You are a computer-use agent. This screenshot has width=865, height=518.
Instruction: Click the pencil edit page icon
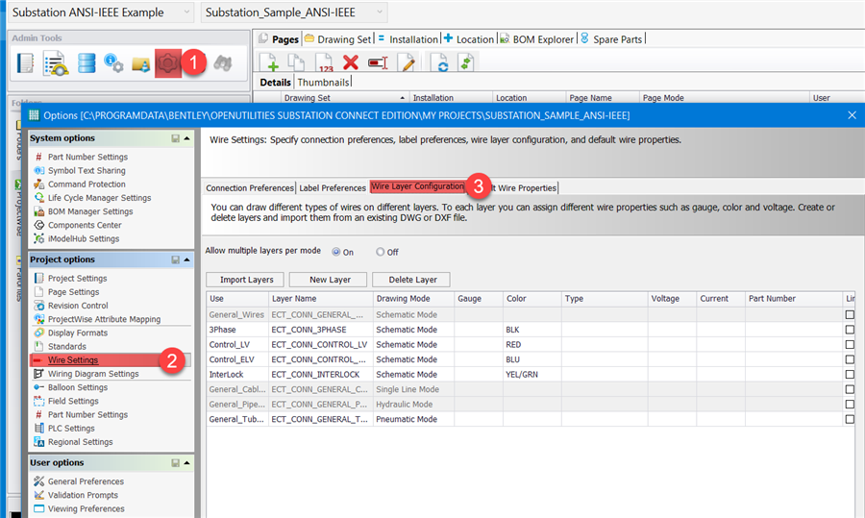[x=408, y=62]
